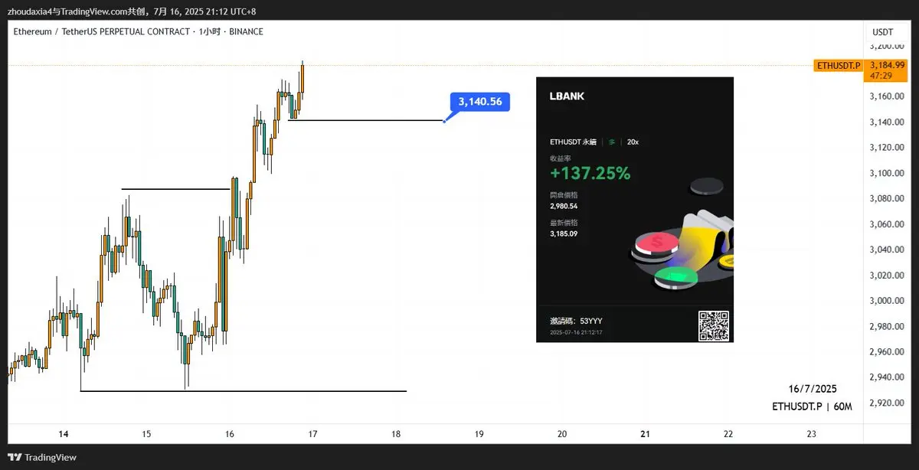Viewport: 919px width, 470px height.
Task: Click the +137.25% return figure
Action: pyautogui.click(x=590, y=173)
